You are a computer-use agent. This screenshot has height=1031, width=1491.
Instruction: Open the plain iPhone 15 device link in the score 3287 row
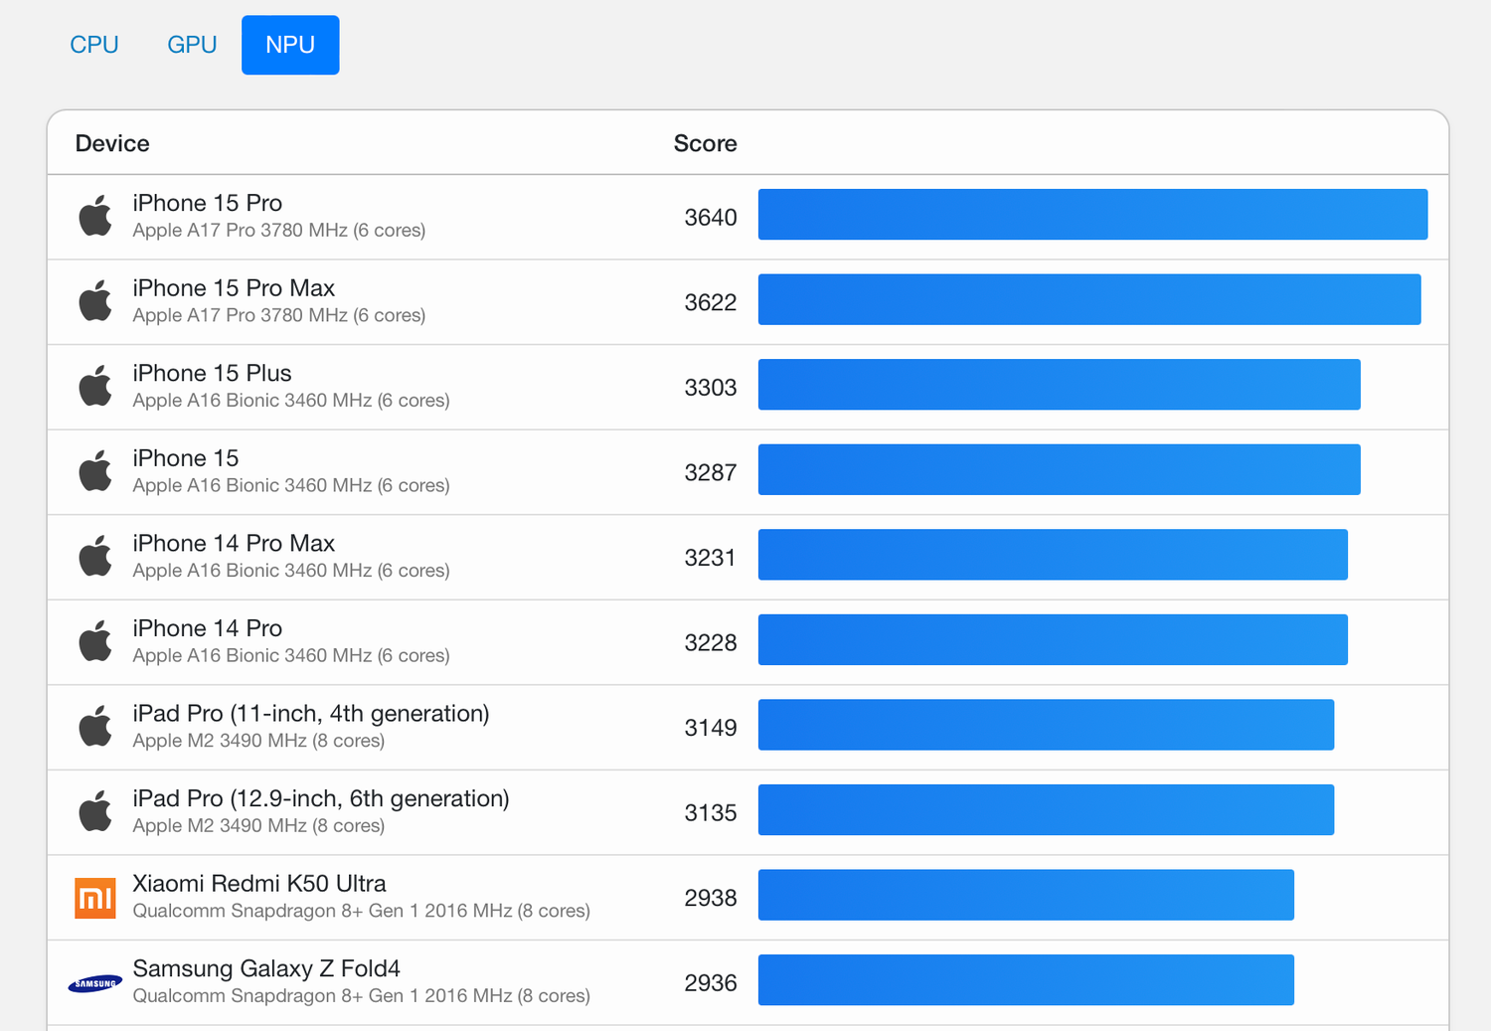[186, 458]
